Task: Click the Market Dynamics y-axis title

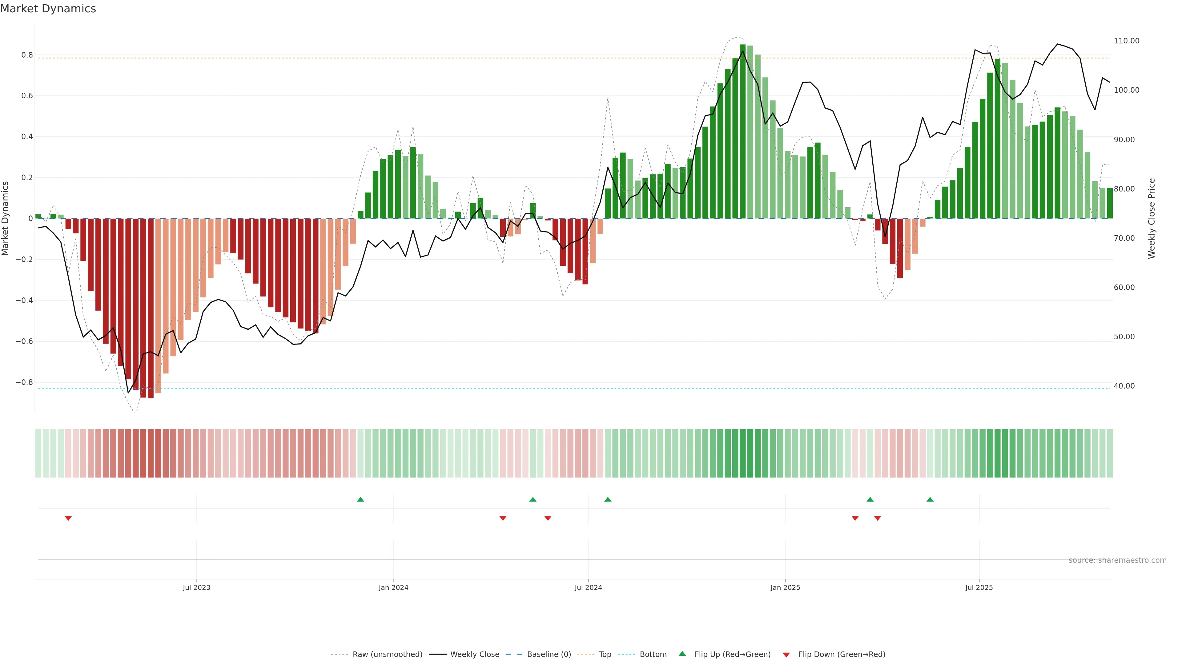Action: [x=6, y=219]
